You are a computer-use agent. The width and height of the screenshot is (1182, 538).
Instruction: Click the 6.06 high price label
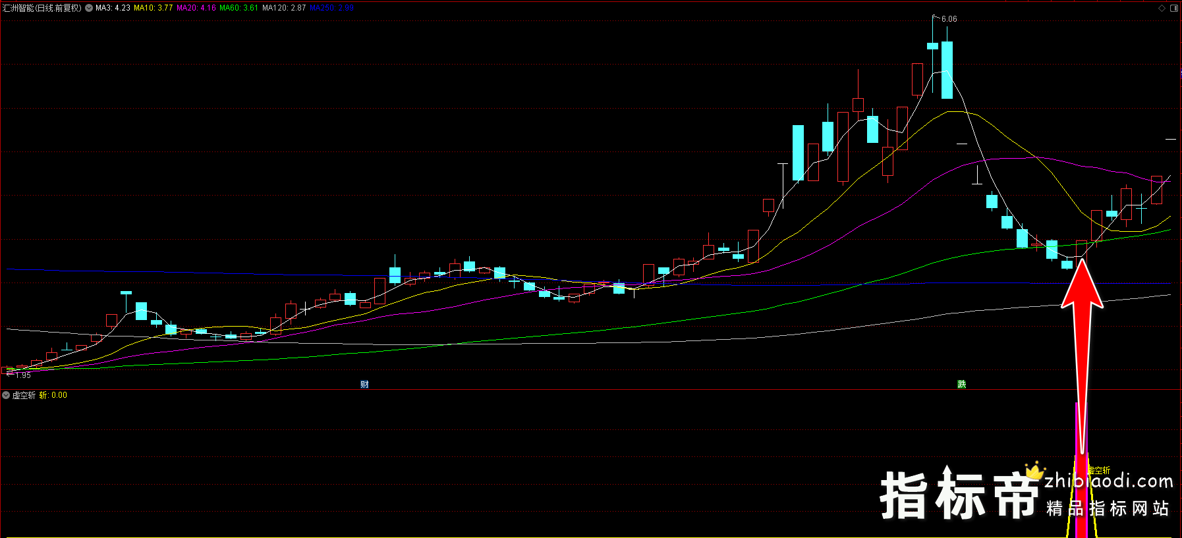pyautogui.click(x=949, y=19)
